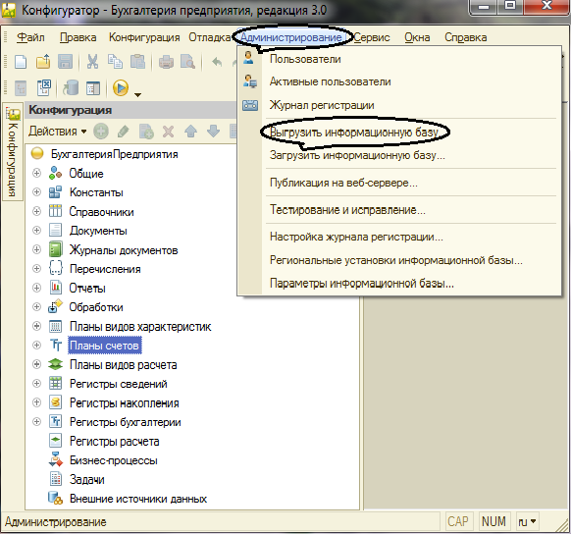The height and width of the screenshot is (534, 571).
Task: Open the Конфигурация menu
Action: coord(144,37)
